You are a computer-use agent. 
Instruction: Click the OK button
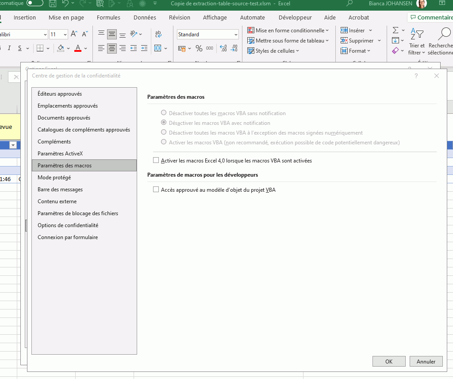pyautogui.click(x=389, y=361)
